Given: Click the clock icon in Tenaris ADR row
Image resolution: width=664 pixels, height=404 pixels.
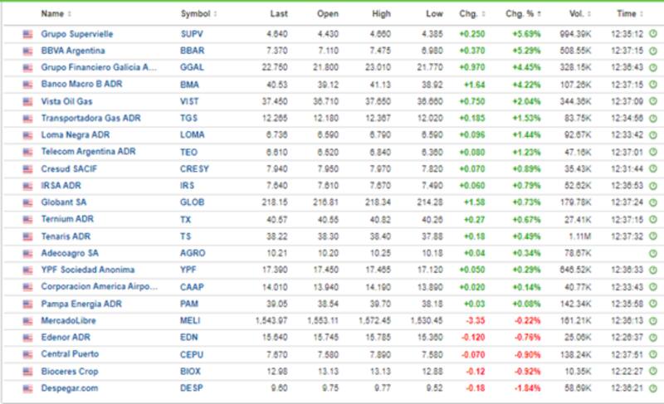Looking at the screenshot, I should tap(652, 236).
